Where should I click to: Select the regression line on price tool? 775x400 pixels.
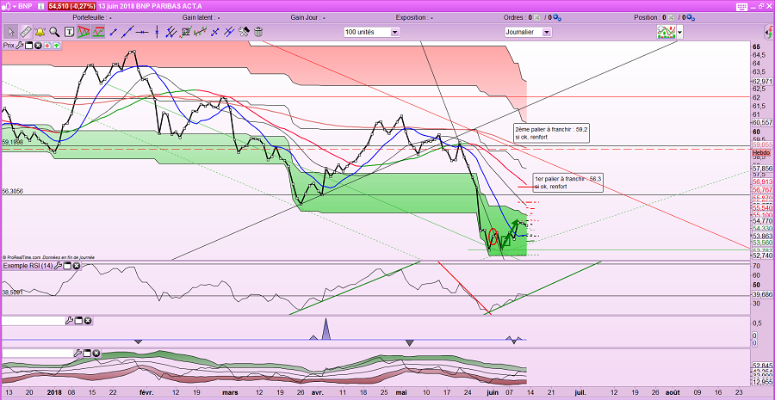[200, 32]
